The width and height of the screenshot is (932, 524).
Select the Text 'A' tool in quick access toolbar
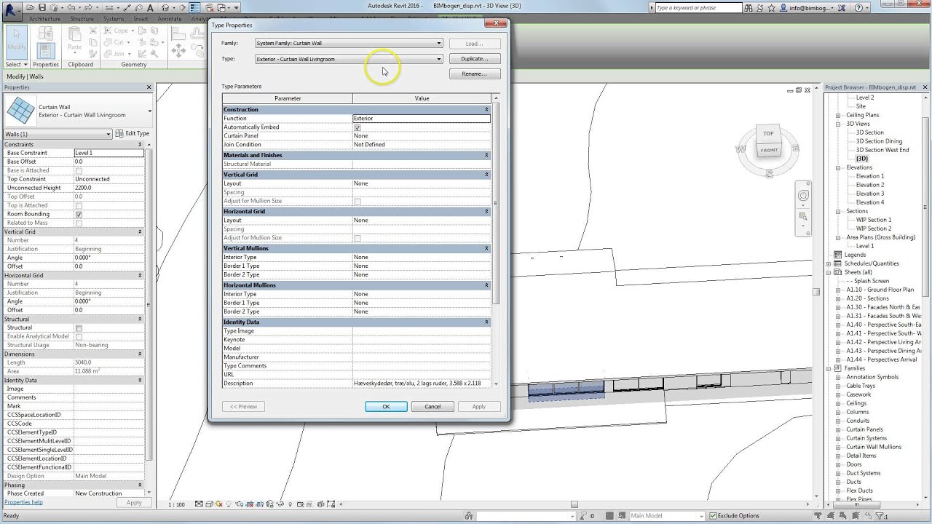[x=150, y=8]
